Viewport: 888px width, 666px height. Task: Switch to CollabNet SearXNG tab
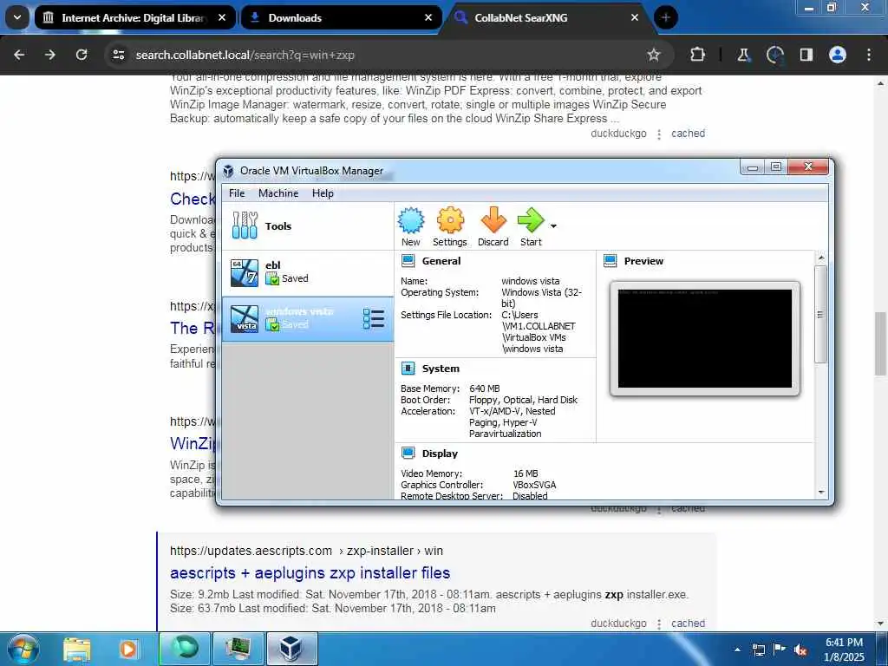point(547,17)
